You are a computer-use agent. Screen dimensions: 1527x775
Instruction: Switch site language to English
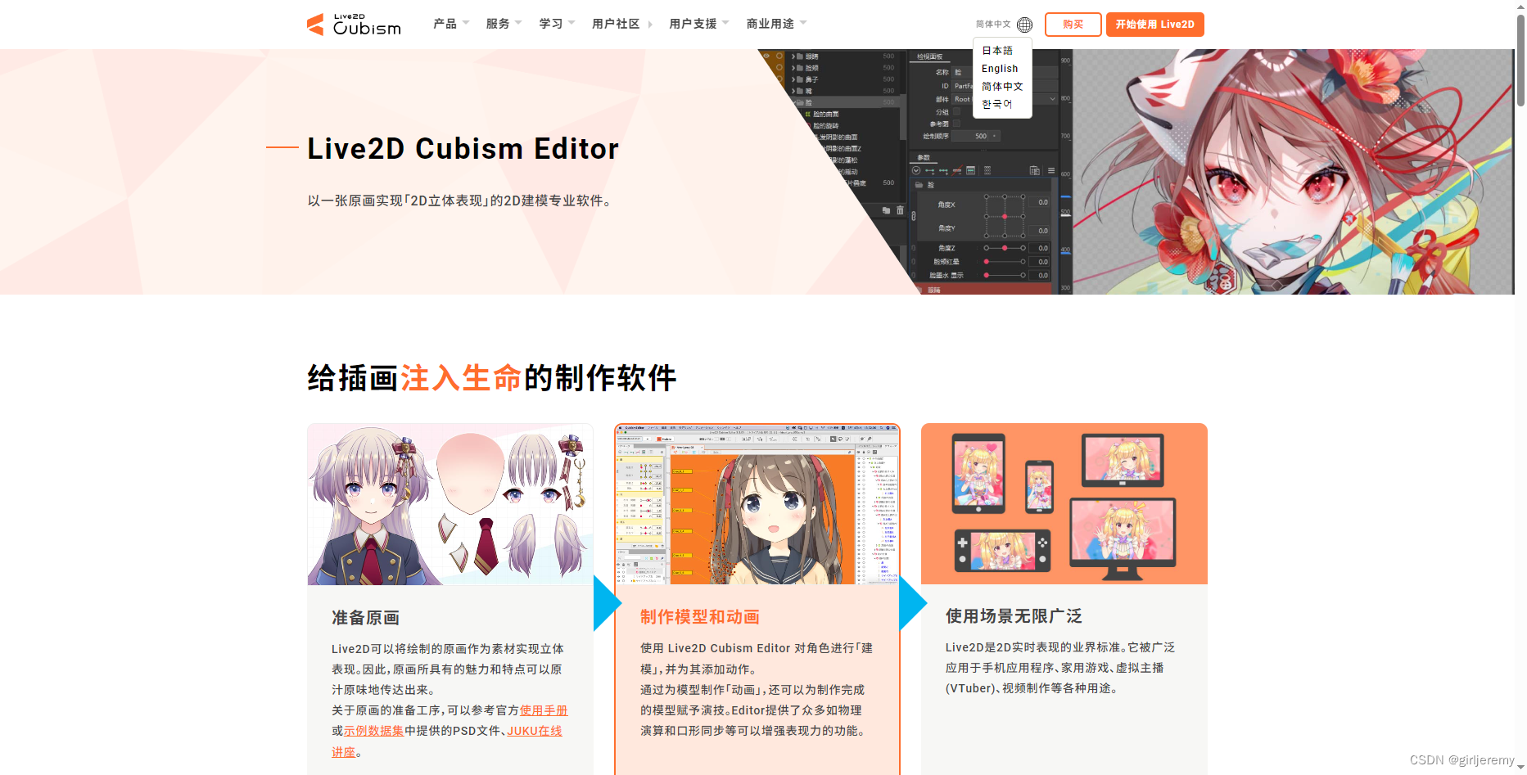pos(1000,69)
